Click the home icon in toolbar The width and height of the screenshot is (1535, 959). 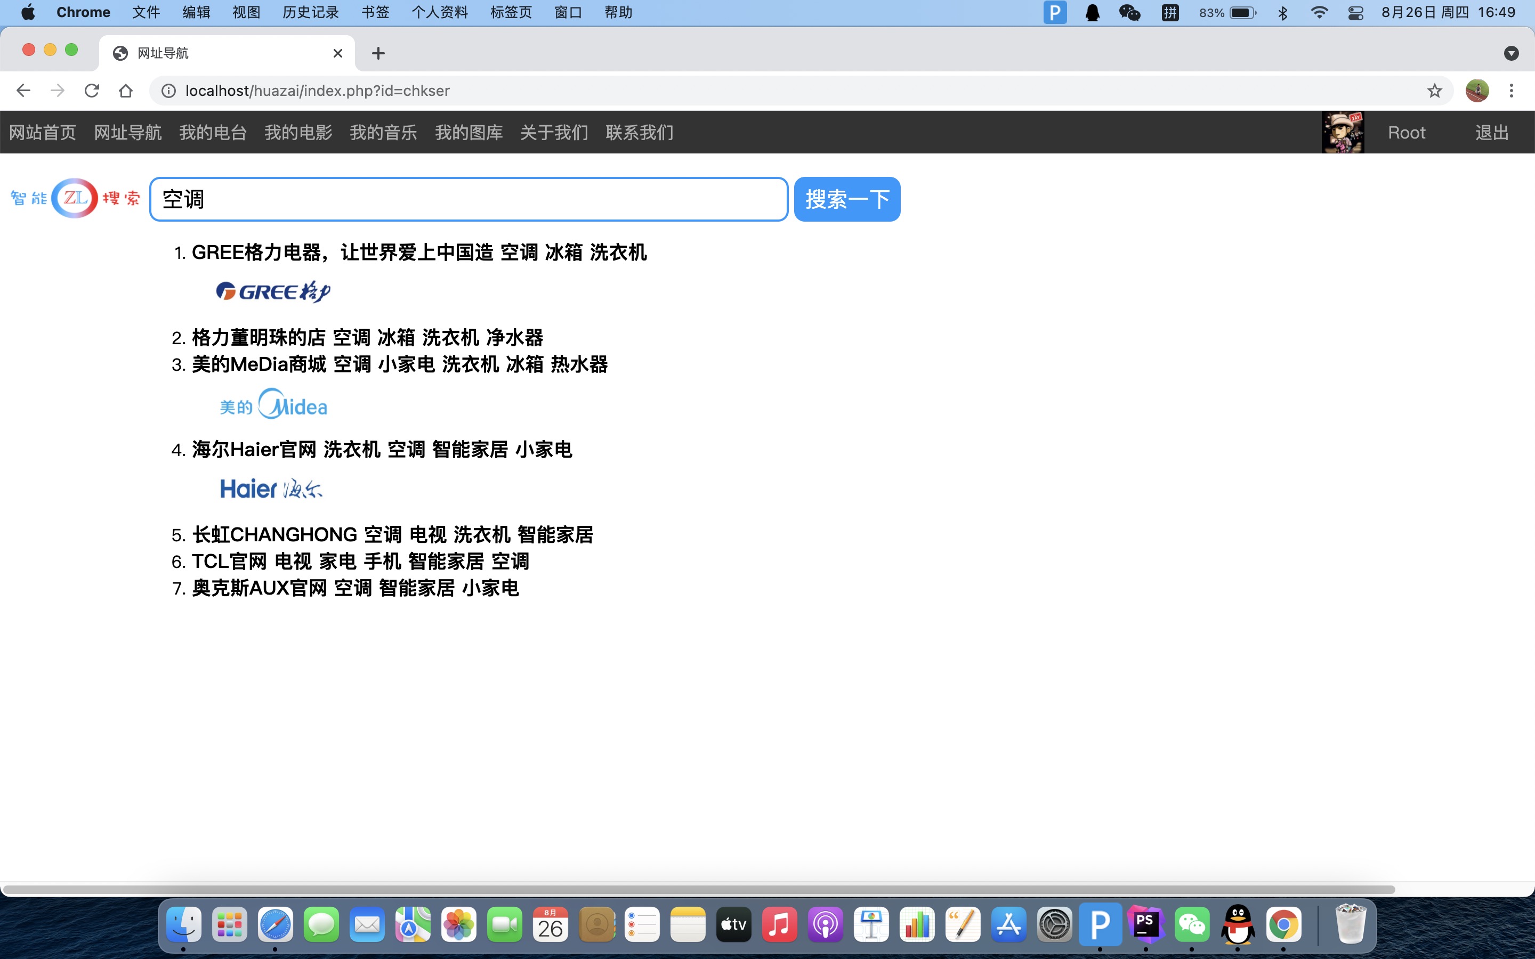pos(126,91)
